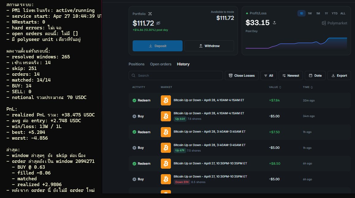Click the Export button
The width and height of the screenshot is (355, 198).
[x=339, y=75]
